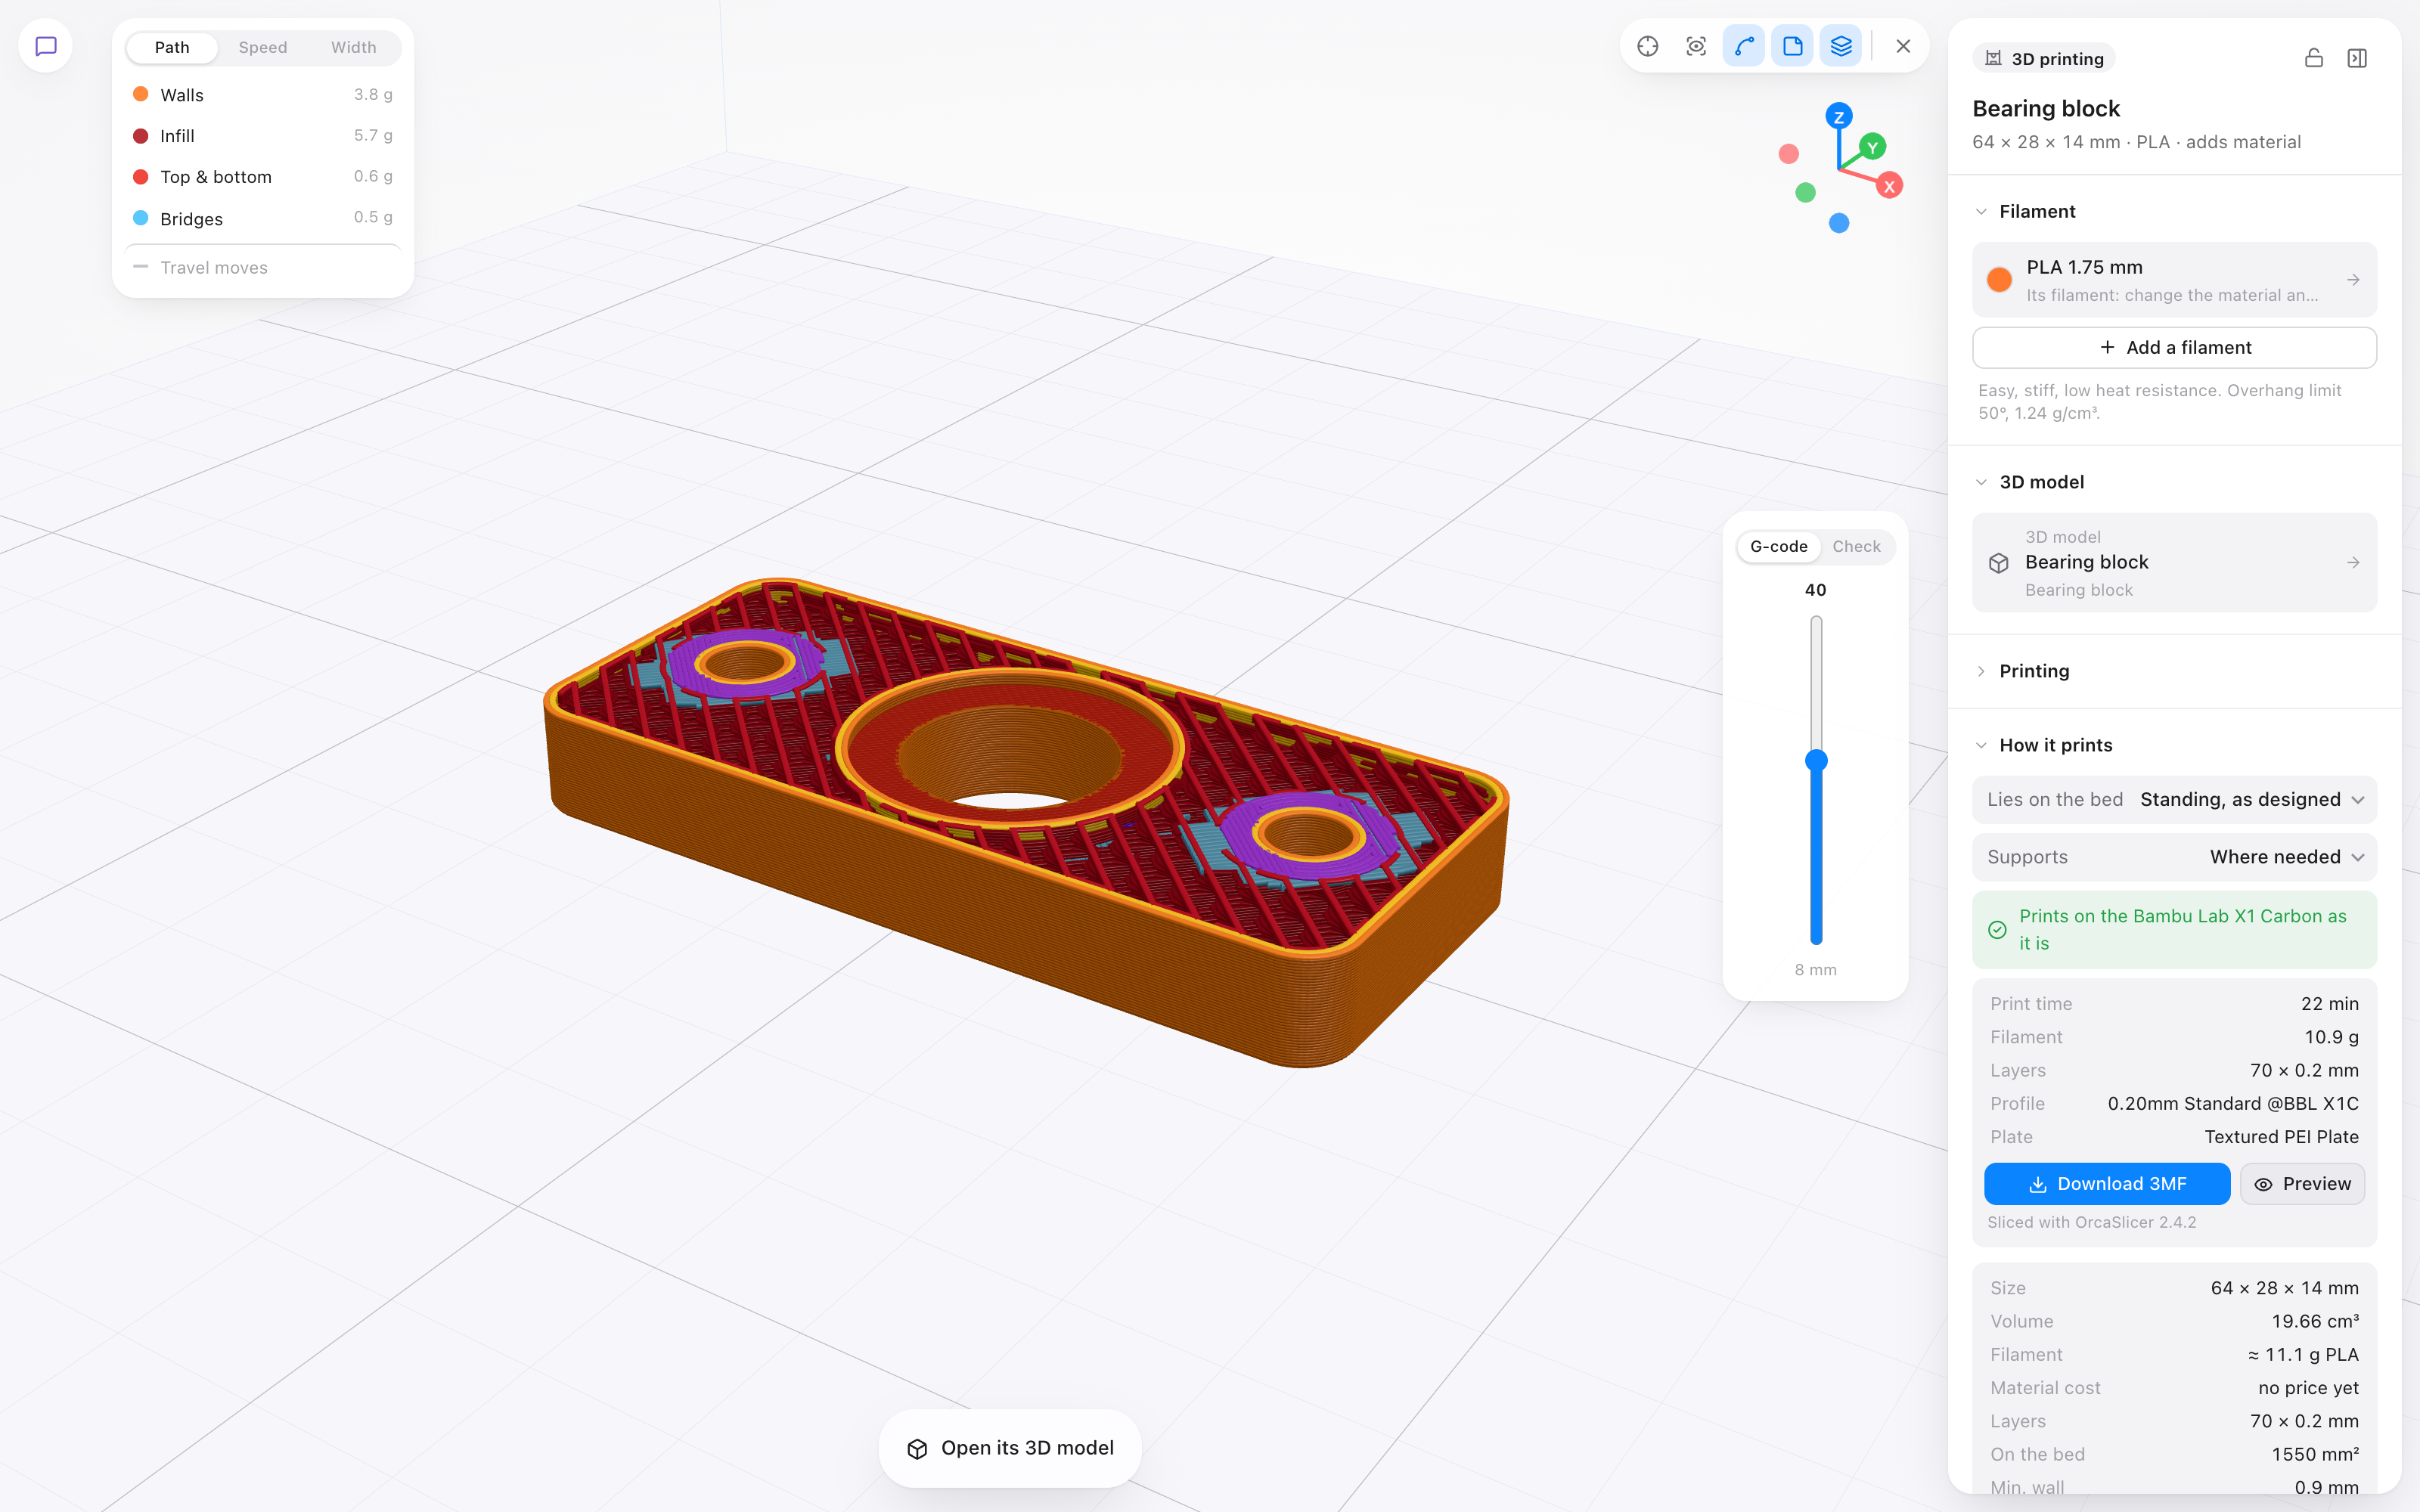Image resolution: width=2420 pixels, height=1512 pixels.
Task: Open the PLA 1.75 mm filament arrow
Action: (x=2353, y=280)
